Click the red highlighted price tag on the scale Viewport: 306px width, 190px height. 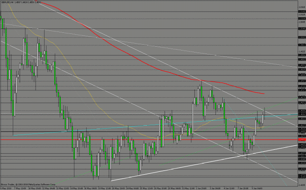click(x=302, y=140)
